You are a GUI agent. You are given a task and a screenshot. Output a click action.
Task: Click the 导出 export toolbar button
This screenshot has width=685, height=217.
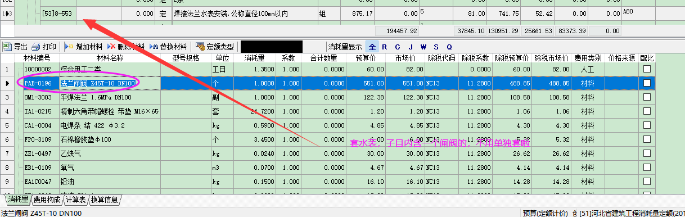tap(15, 47)
